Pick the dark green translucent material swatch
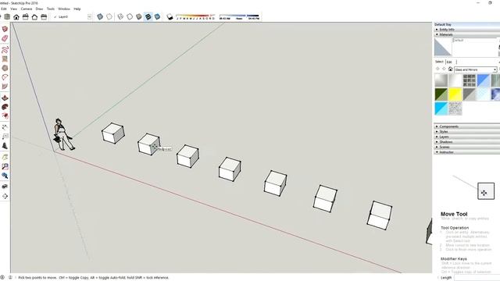The image size is (500, 281). point(441,94)
